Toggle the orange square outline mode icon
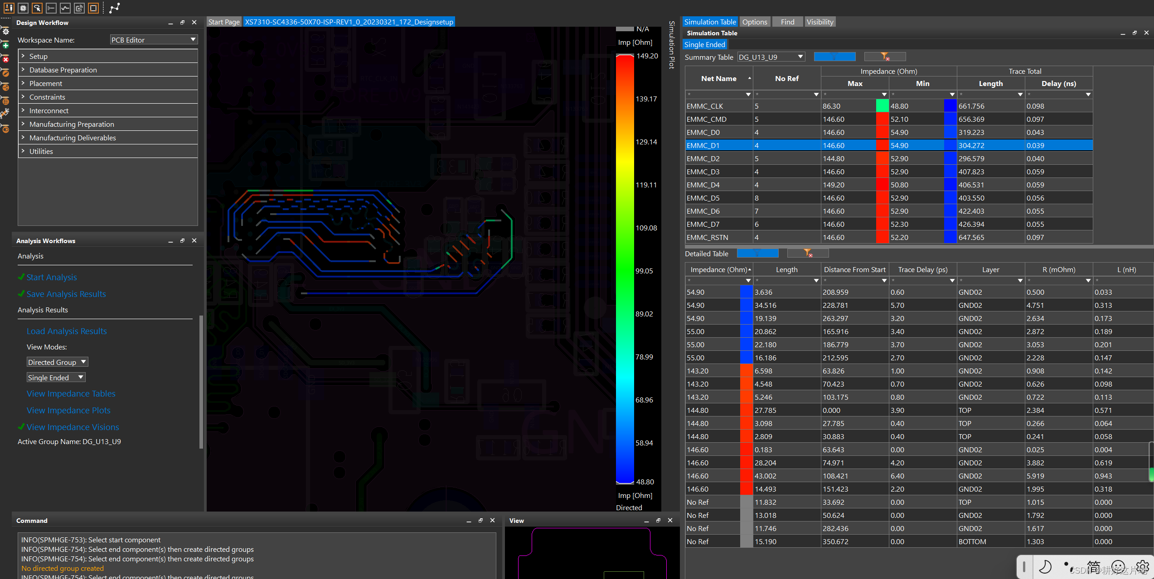Viewport: 1154px width, 579px height. [93, 8]
